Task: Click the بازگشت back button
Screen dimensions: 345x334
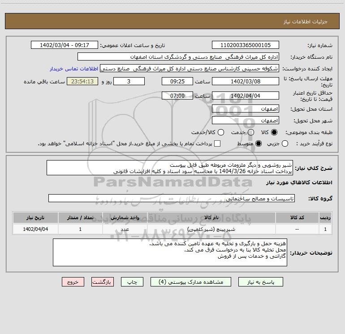Action: point(103,282)
